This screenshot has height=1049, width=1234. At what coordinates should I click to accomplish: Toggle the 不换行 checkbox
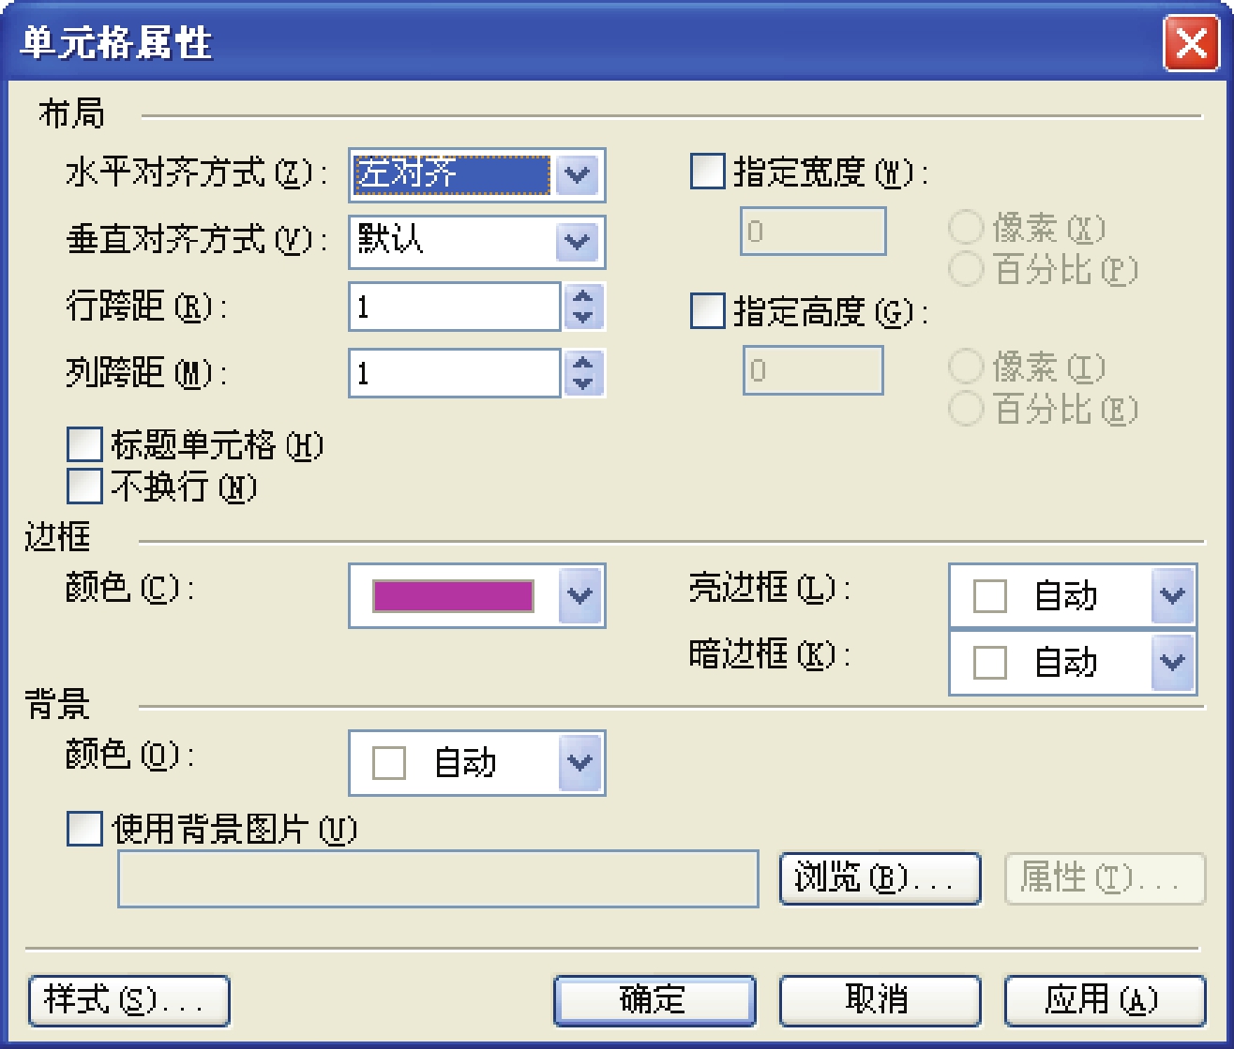pos(84,486)
